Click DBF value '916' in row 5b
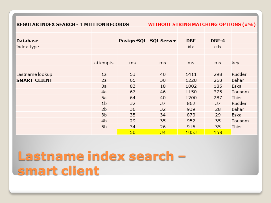271x203 pixels. tap(191, 127)
